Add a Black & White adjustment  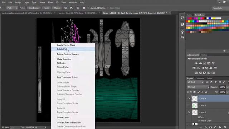[203, 68]
